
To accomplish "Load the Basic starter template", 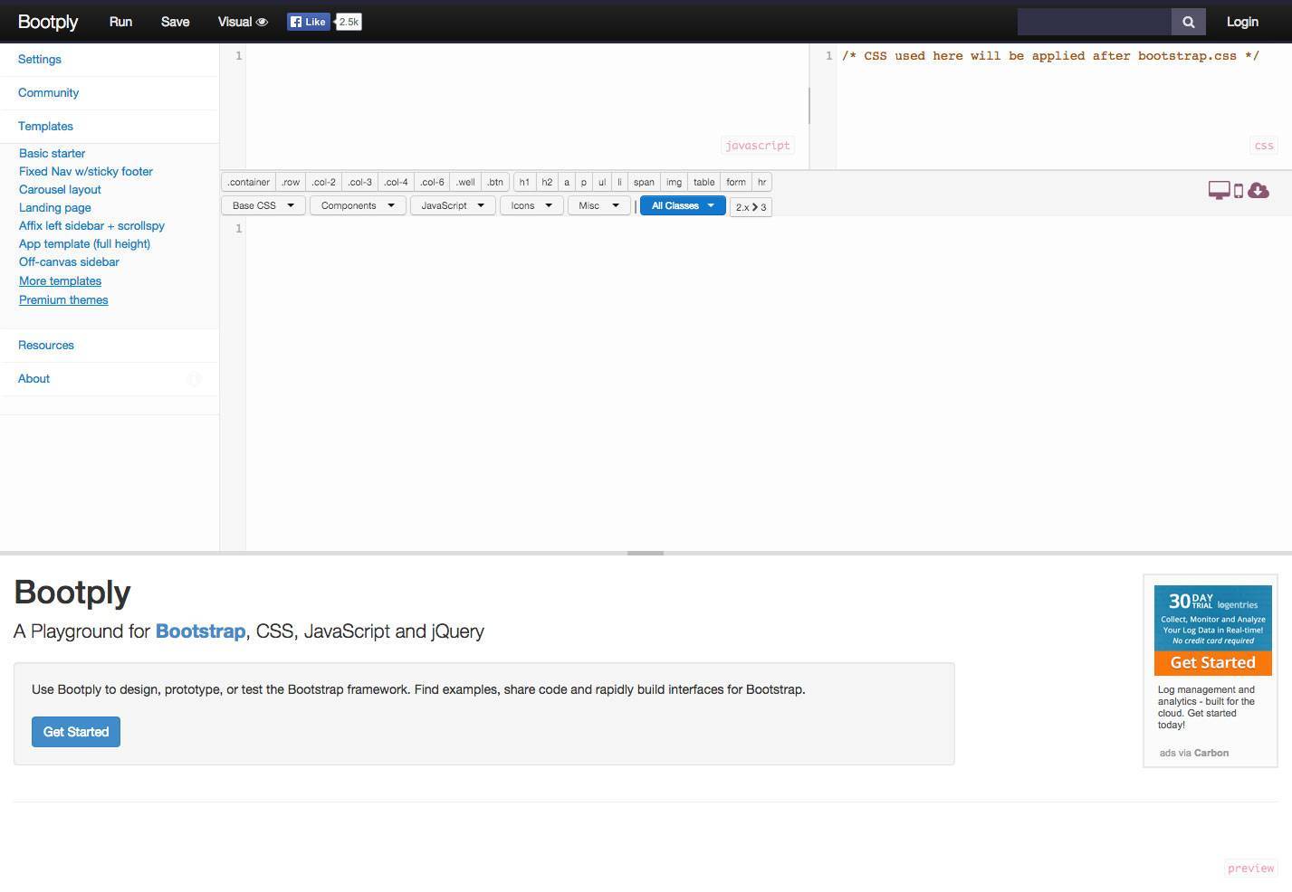I will [x=53, y=154].
